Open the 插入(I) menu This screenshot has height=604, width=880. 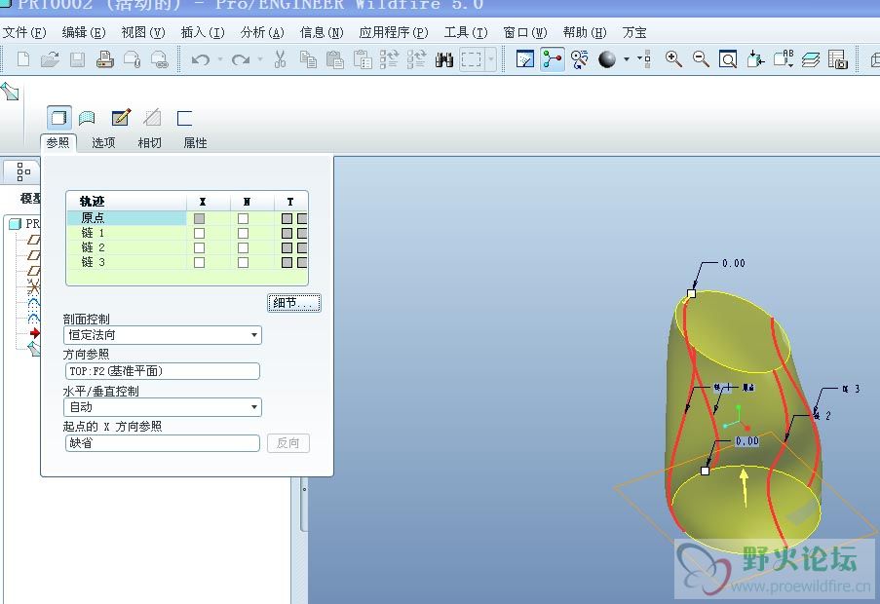coord(203,32)
